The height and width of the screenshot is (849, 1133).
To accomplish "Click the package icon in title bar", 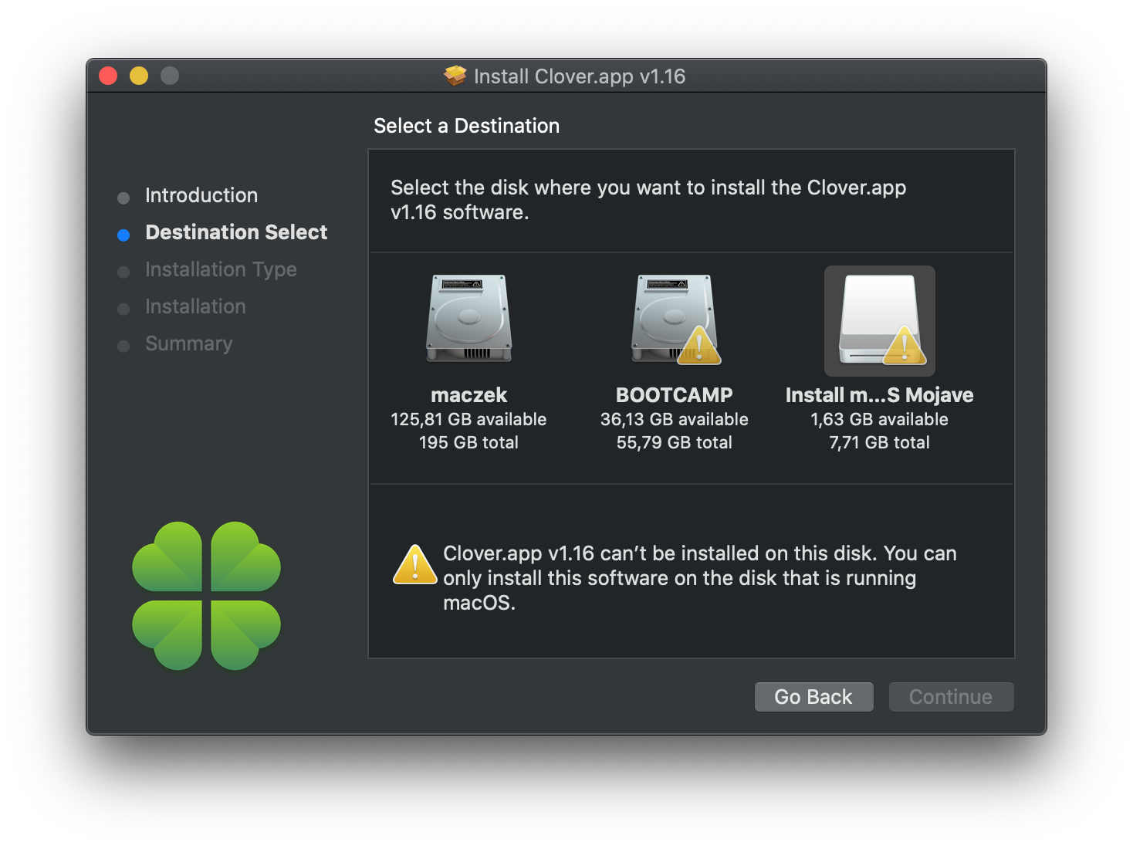I will coord(455,76).
